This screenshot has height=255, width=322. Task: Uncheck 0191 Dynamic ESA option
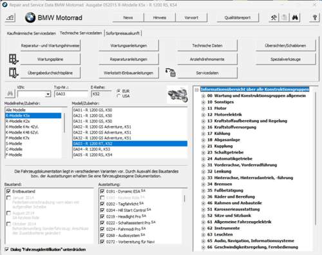pyautogui.click(x=102, y=191)
